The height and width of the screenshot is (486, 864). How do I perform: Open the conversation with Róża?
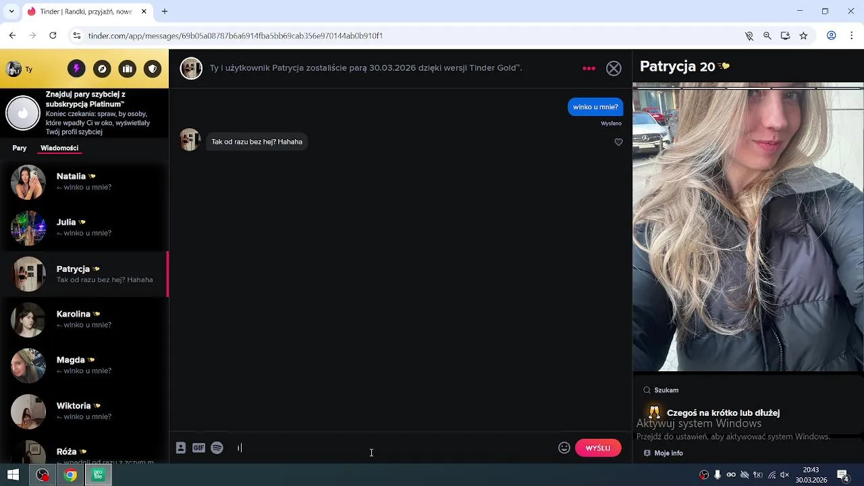coord(84,450)
